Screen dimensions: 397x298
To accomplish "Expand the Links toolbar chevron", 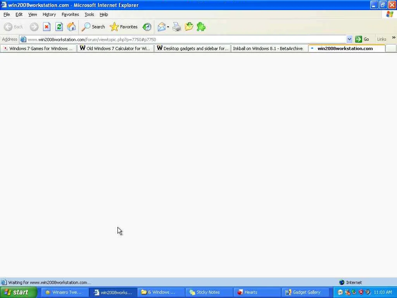I will pos(394,38).
